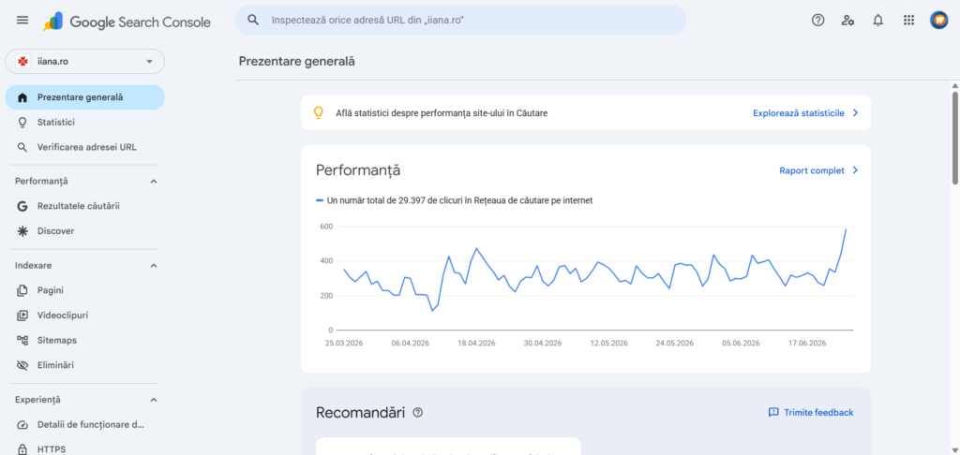960x455 pixels.
Task: Click the home icon beside Prezentare generală
Action: click(x=22, y=97)
